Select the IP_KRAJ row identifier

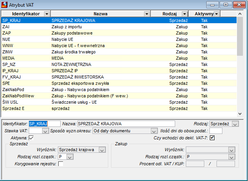pyautogui.click(x=10, y=71)
